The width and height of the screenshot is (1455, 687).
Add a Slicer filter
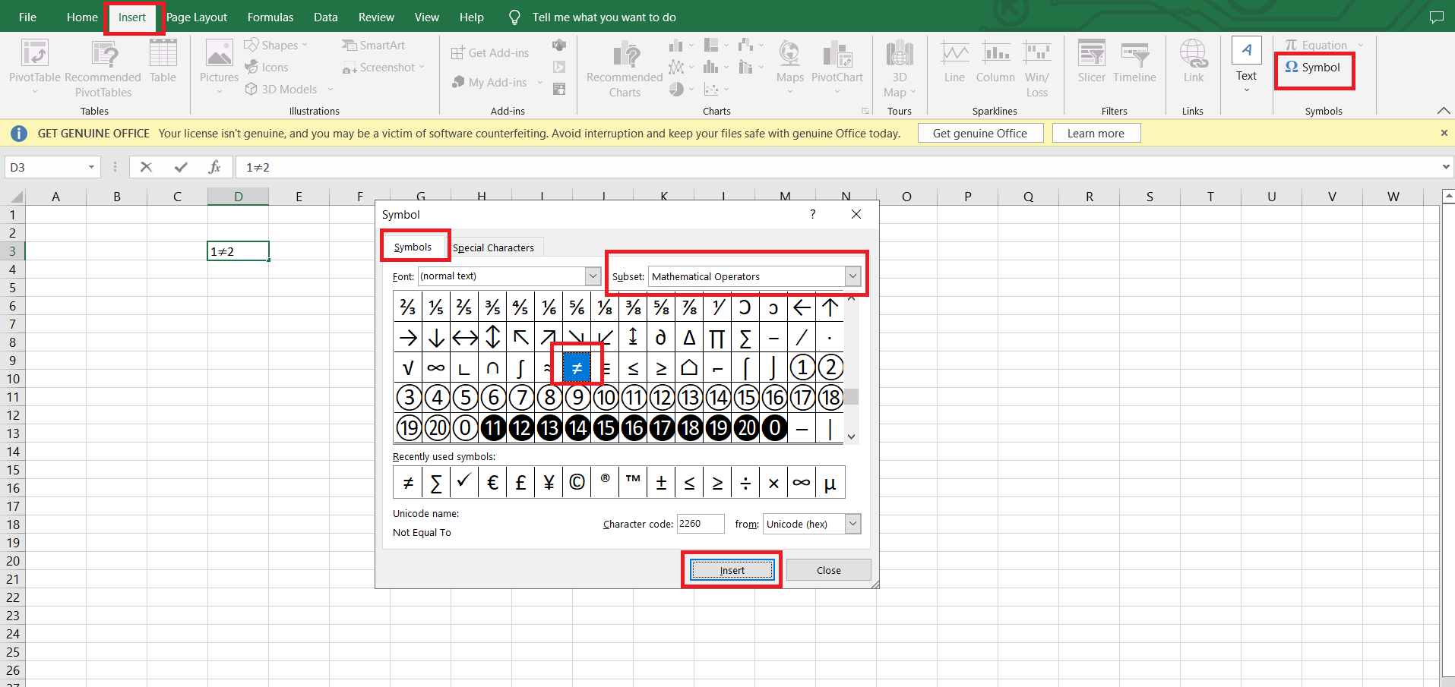1091,61
